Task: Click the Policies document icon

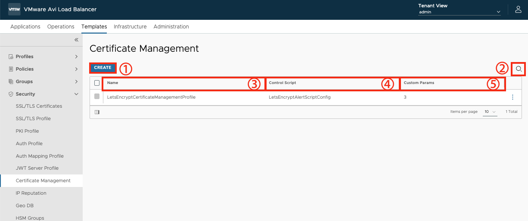Action: click(11, 69)
